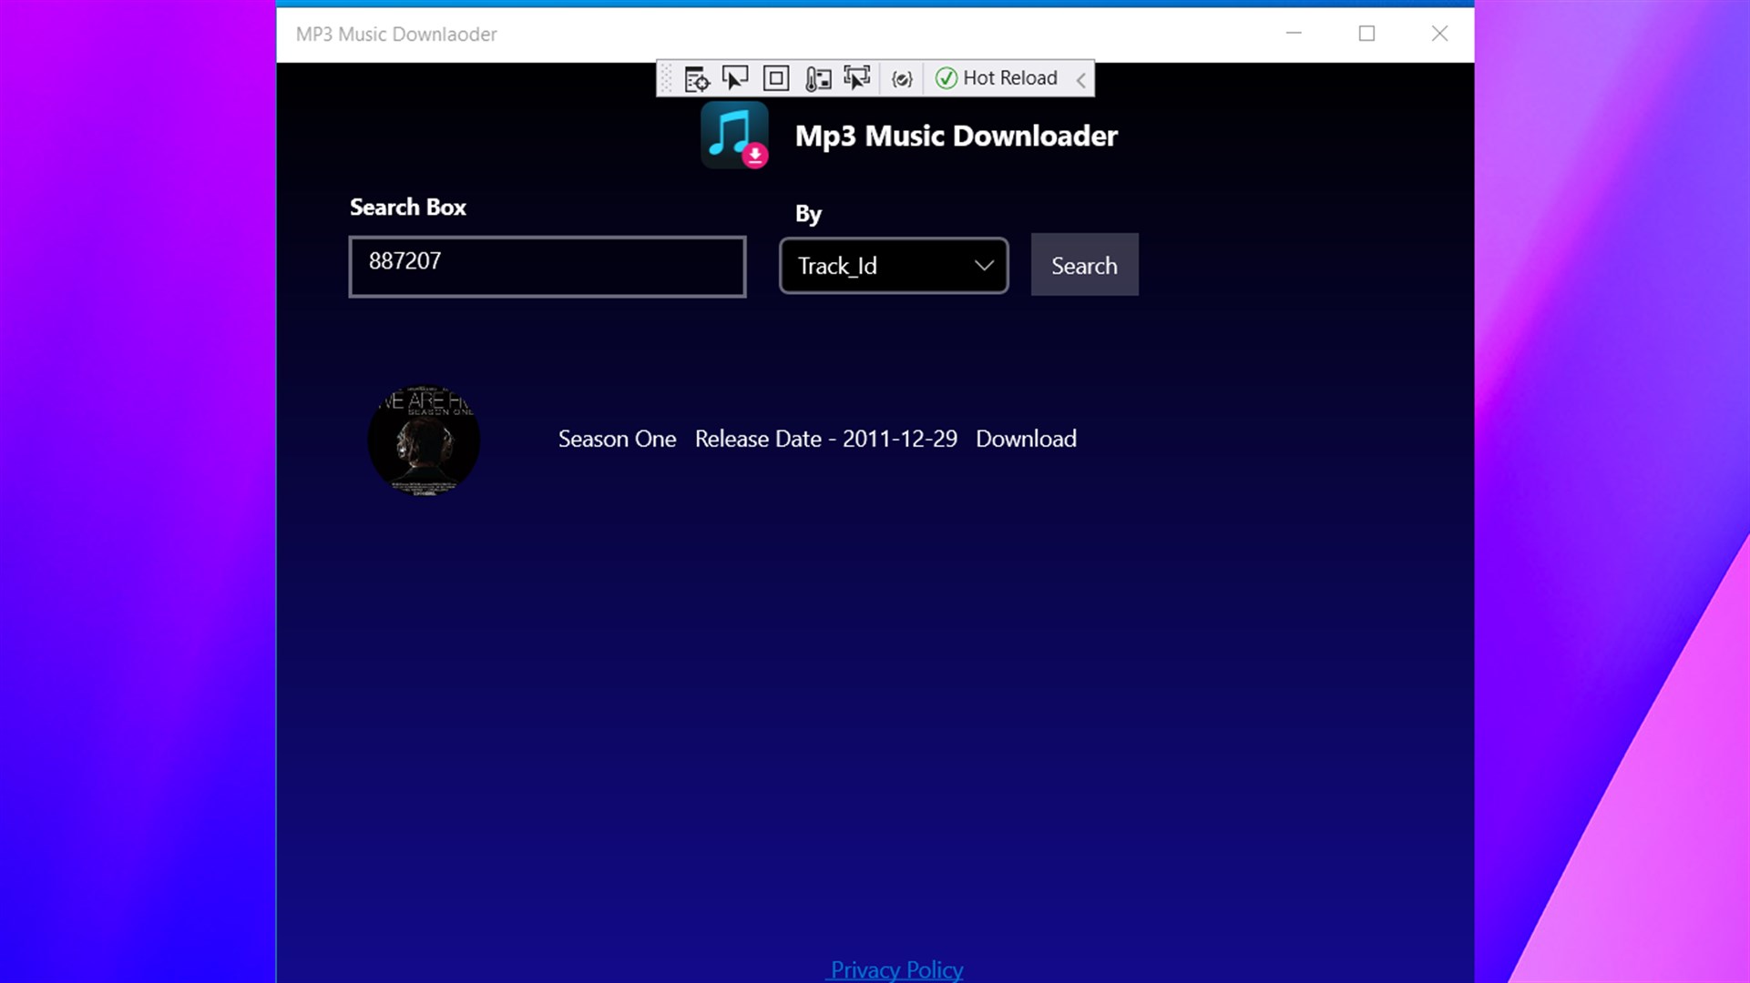Click the Season One album cover thumbnail
This screenshot has width=1750, height=983.
point(424,441)
